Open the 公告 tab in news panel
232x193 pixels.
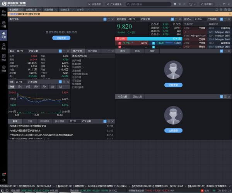(x=30, y=121)
